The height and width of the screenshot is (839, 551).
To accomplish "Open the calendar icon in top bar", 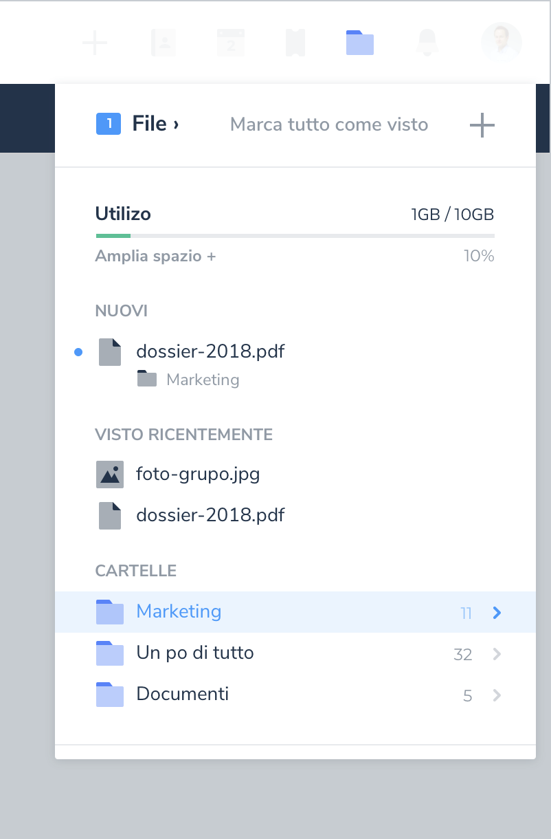I will tap(231, 43).
